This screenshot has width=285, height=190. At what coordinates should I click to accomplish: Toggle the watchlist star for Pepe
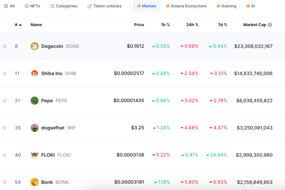point(5,101)
